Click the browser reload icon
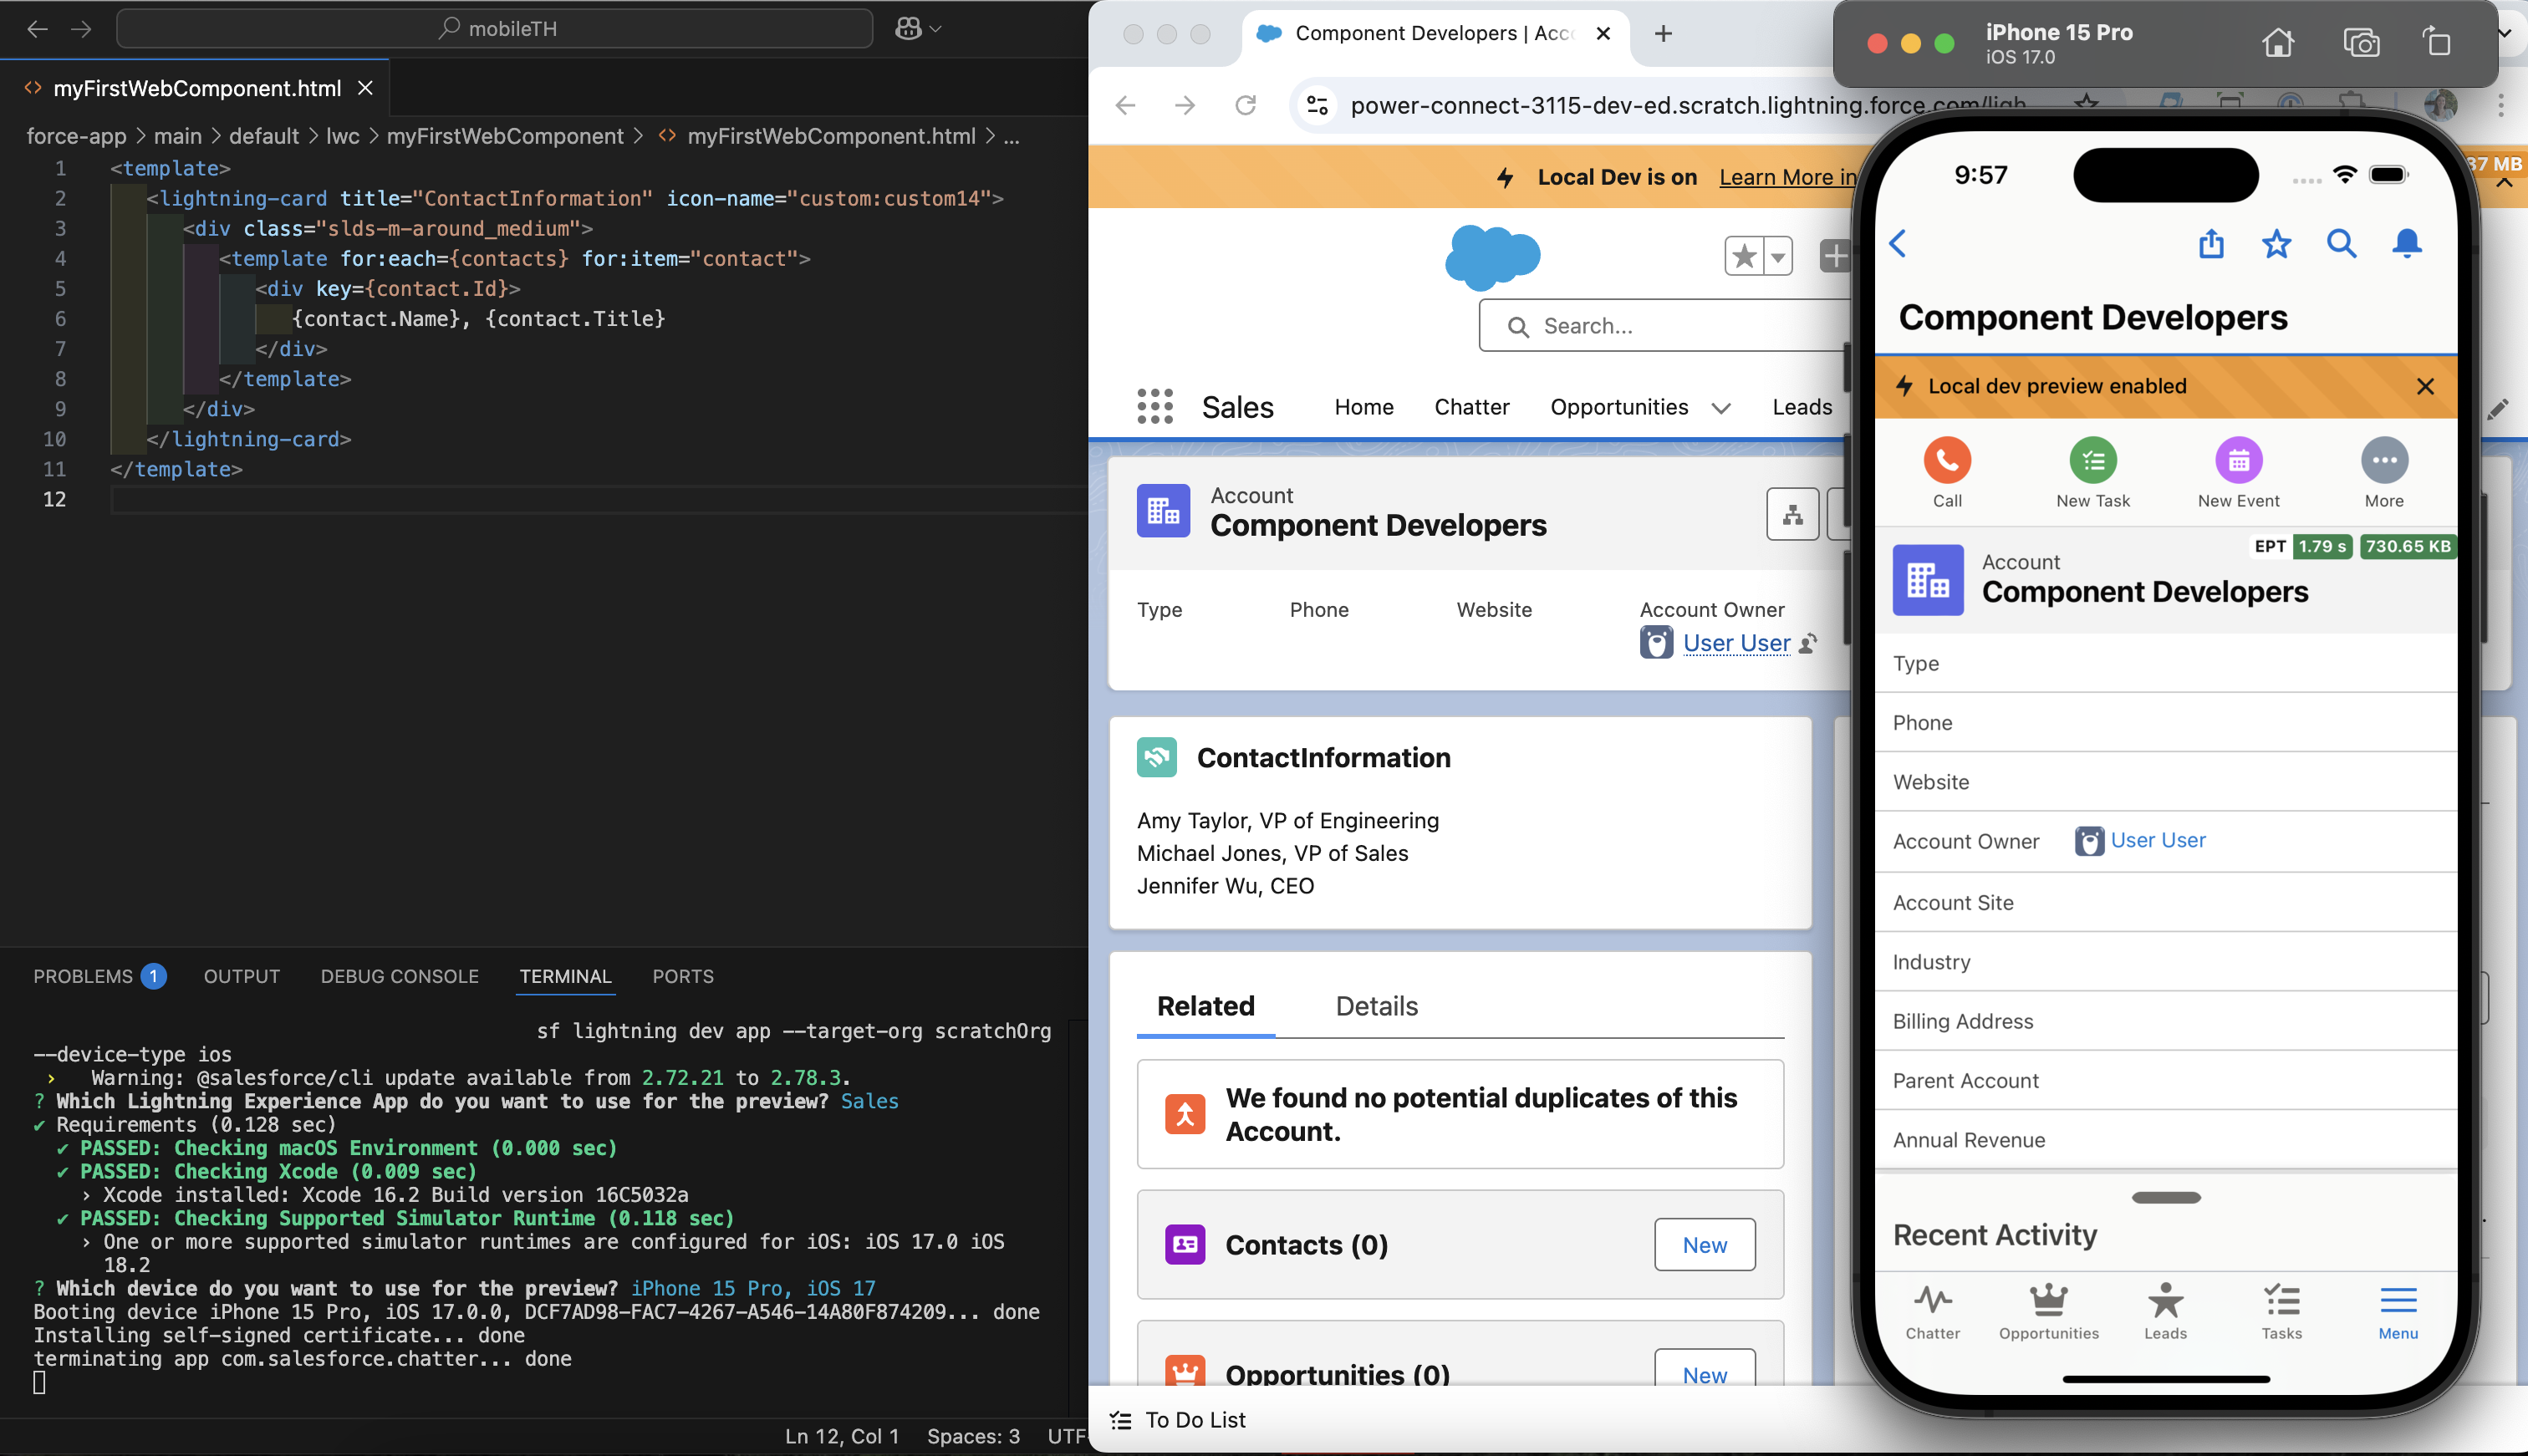 point(1245,105)
